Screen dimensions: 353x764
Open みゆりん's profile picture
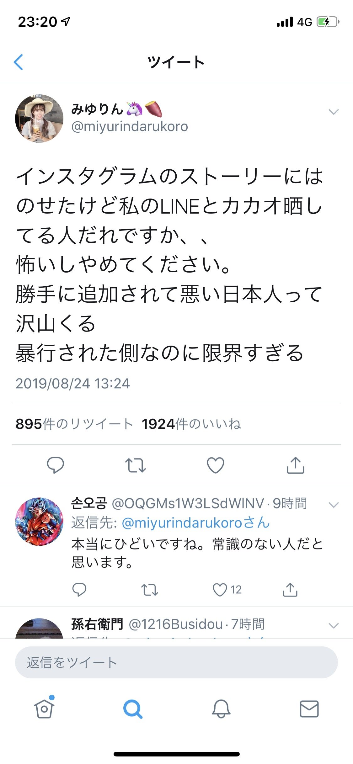click(x=39, y=118)
